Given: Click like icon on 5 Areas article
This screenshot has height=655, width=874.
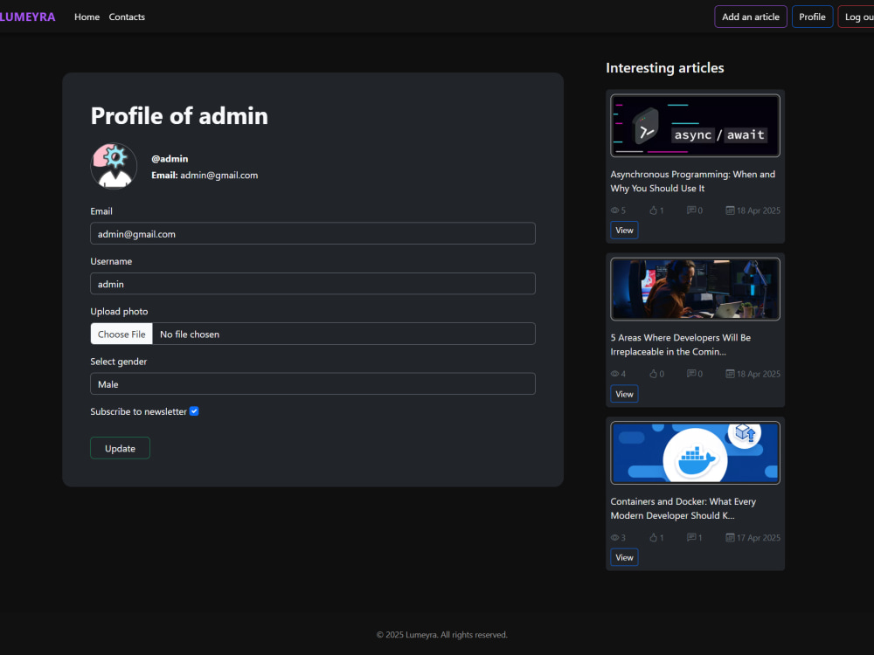Looking at the screenshot, I should [x=653, y=373].
